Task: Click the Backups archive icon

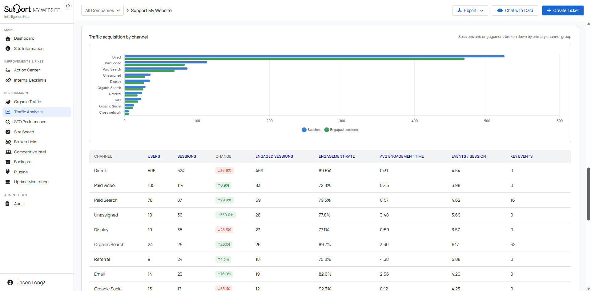Action: 8,162
